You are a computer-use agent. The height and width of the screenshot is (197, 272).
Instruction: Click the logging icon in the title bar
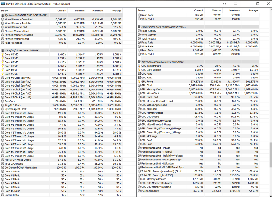point(236,4)
